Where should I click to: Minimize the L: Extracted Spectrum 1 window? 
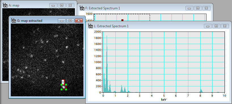[208, 26]
